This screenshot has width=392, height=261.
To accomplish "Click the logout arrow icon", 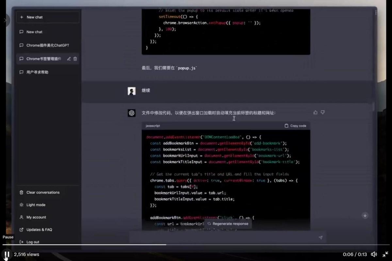I will pos(21,242).
